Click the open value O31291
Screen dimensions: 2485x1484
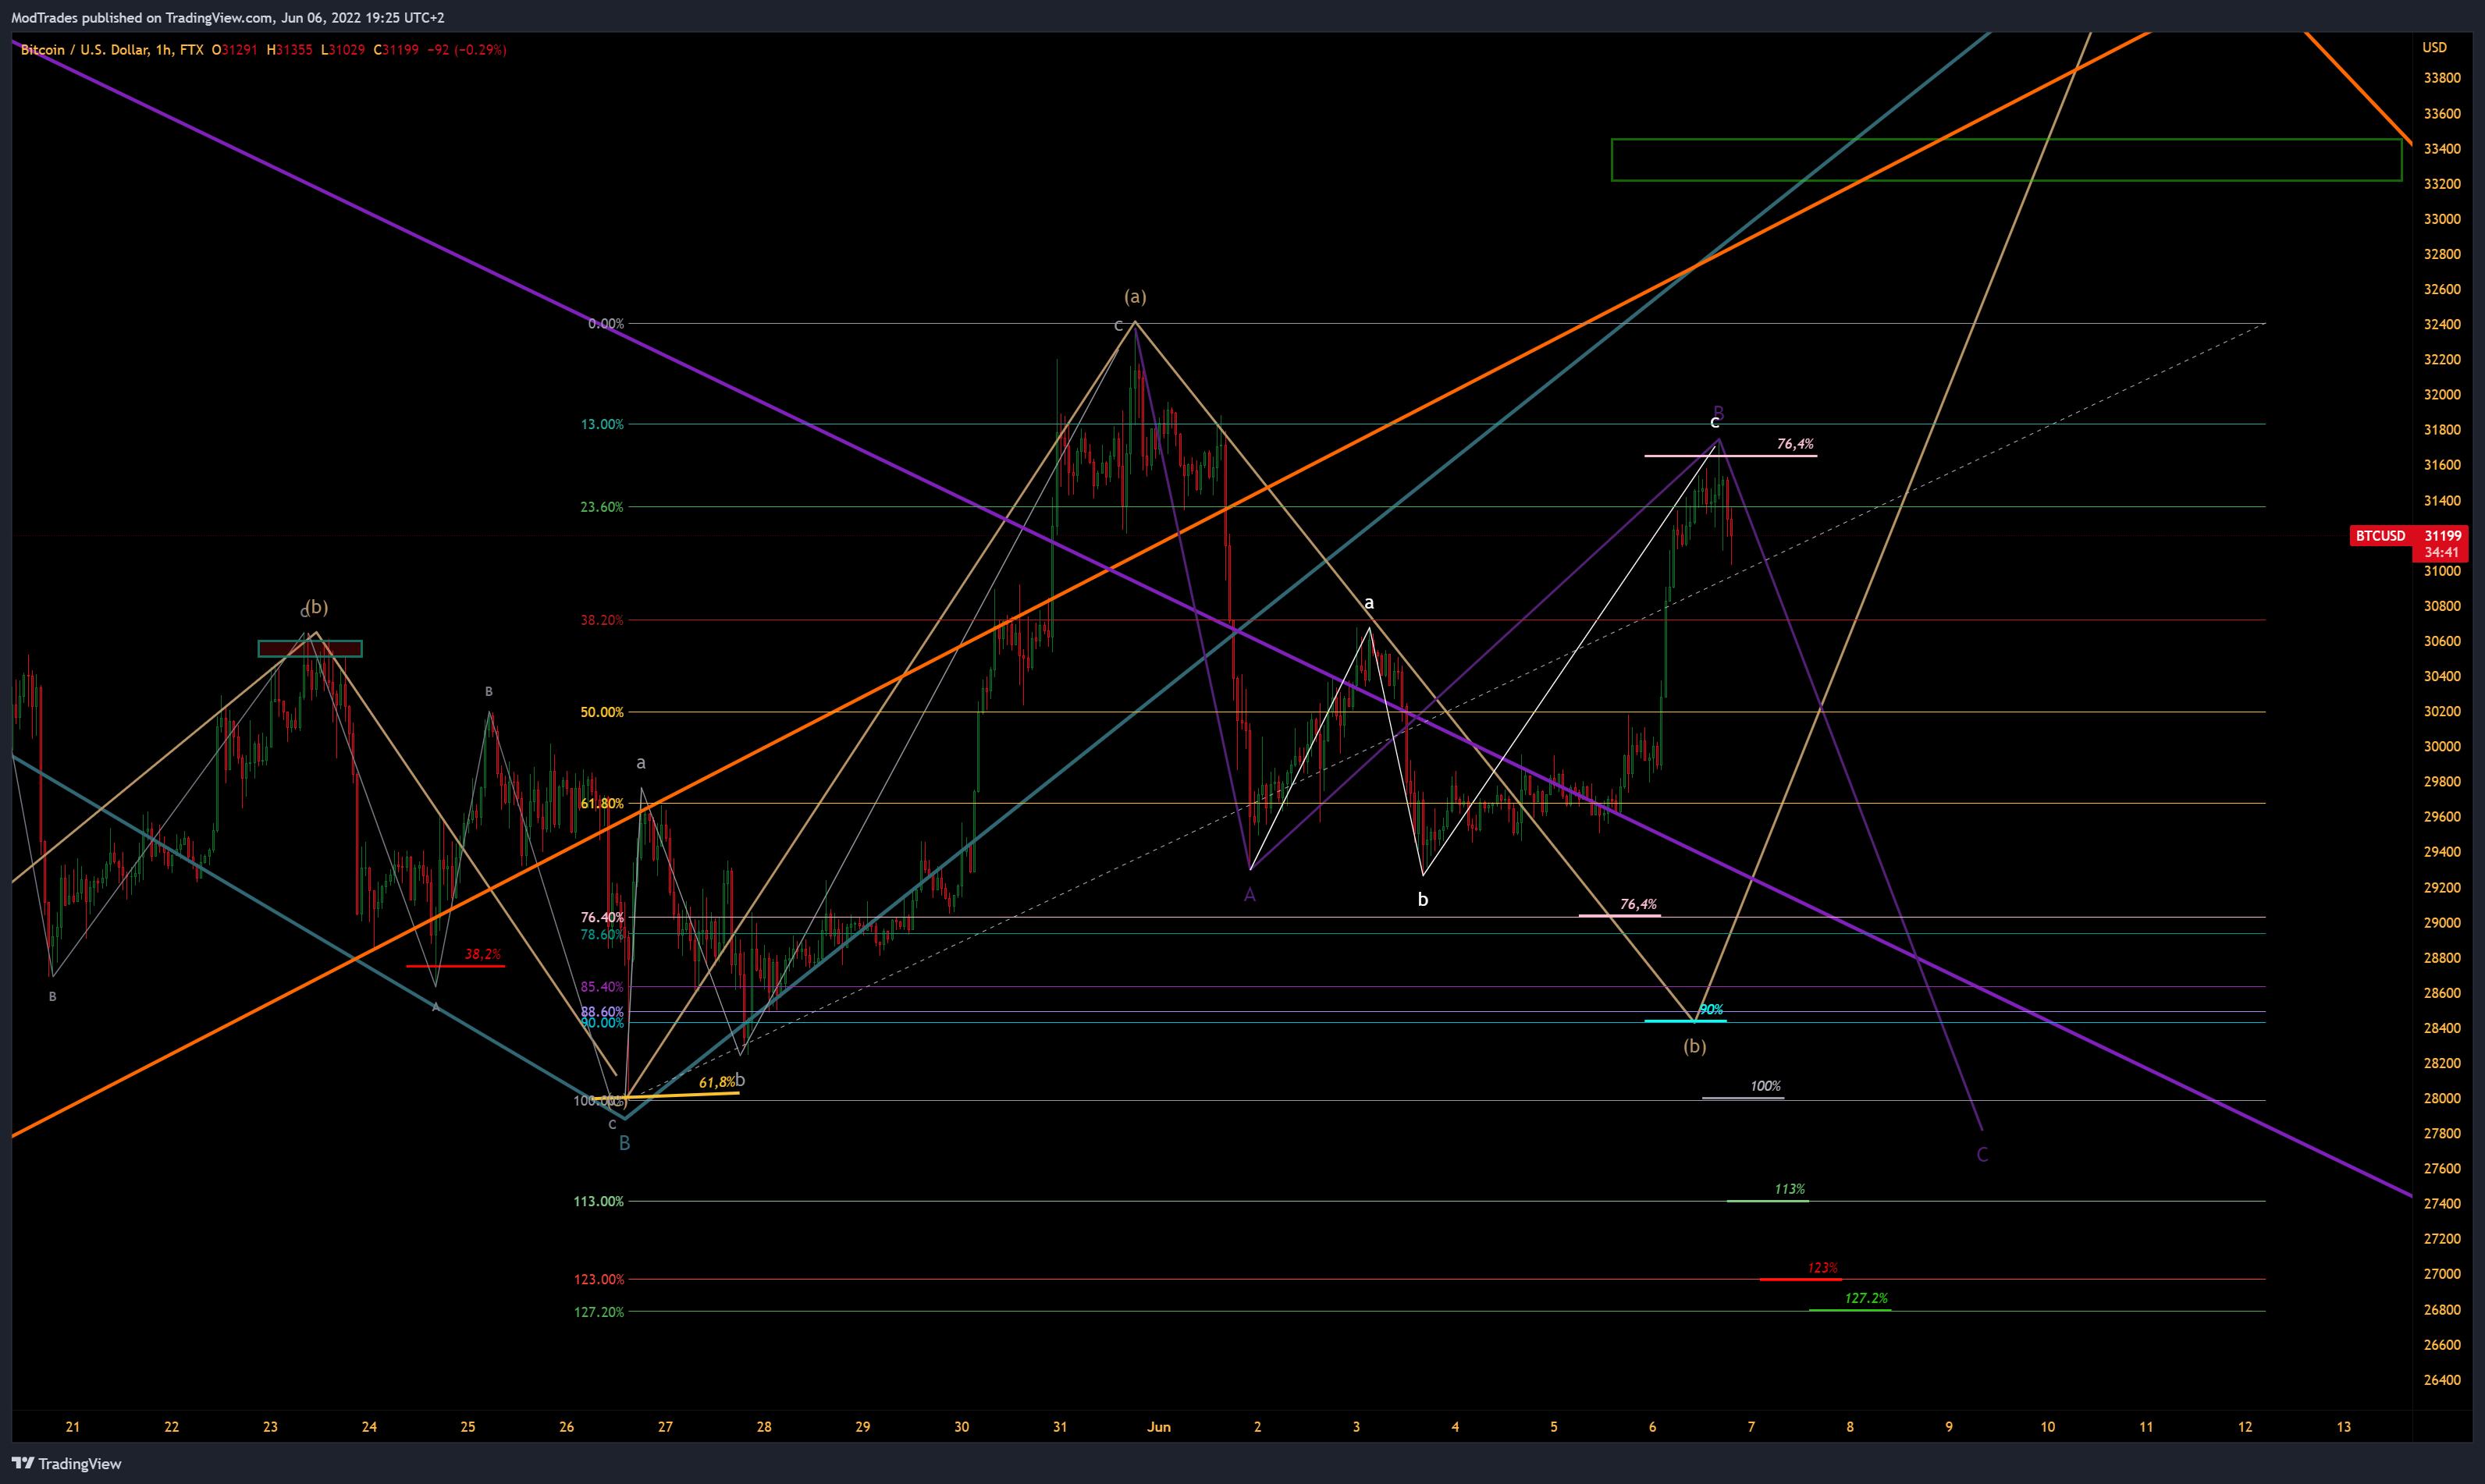coord(235,50)
